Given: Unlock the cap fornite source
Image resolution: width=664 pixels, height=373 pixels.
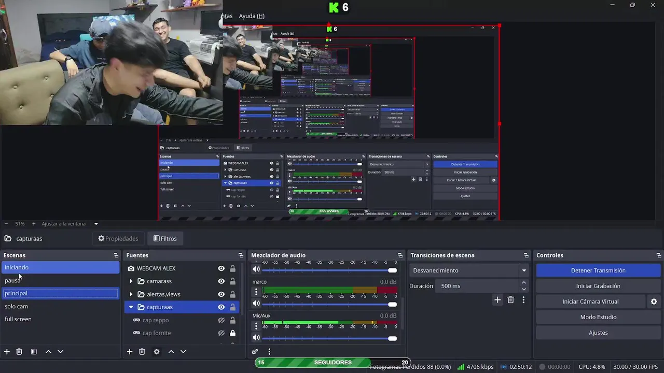Looking at the screenshot, I should (232, 333).
